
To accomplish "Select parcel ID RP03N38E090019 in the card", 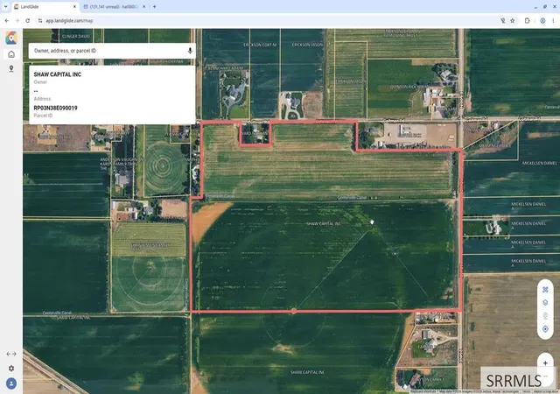I will 55,108.
